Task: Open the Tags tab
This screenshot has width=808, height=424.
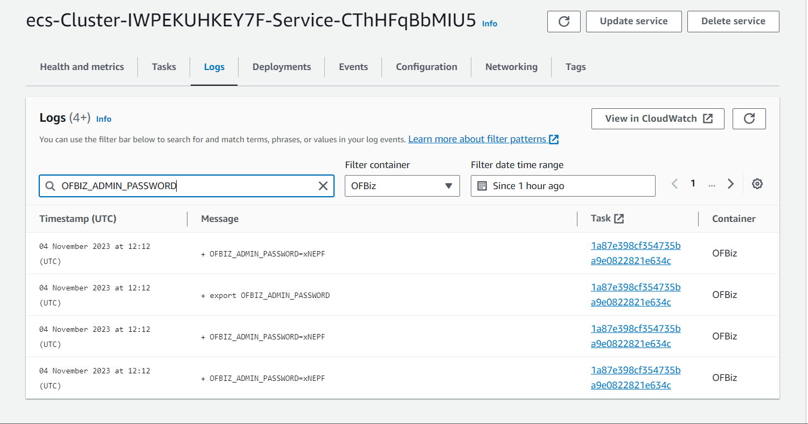Action: click(575, 67)
